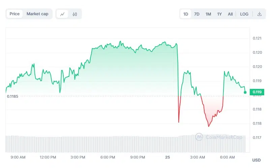Click the 0.1185 baseline price label
This screenshot has height=168, width=273.
[12, 96]
